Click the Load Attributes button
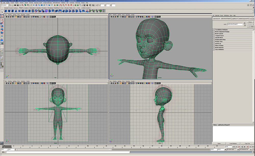Viewport: 255px width, 156px height. (233, 144)
